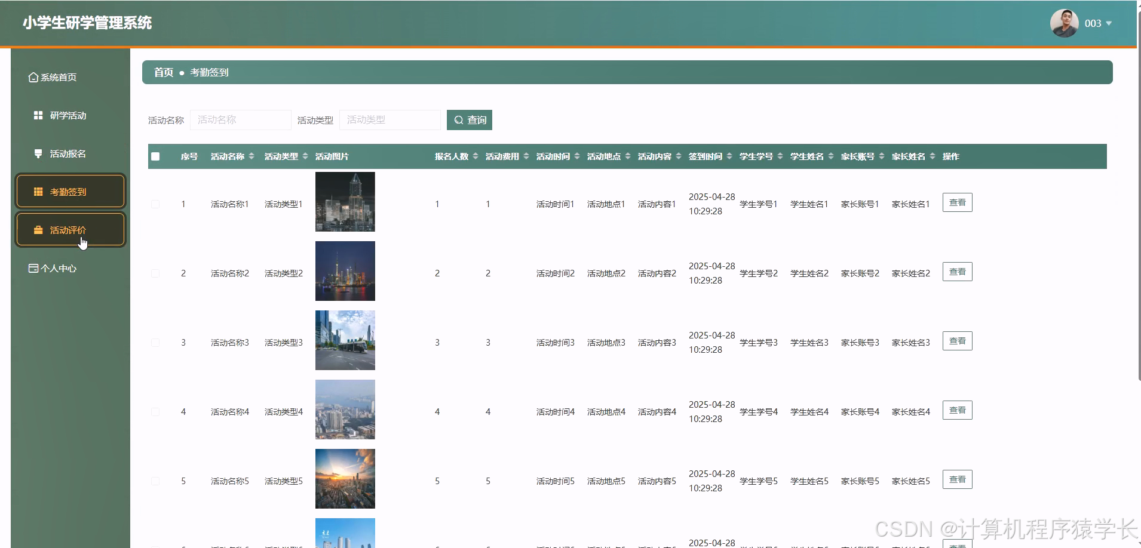Click the sort arrows on 签到时间 column
The image size is (1141, 548).
[x=729, y=156]
